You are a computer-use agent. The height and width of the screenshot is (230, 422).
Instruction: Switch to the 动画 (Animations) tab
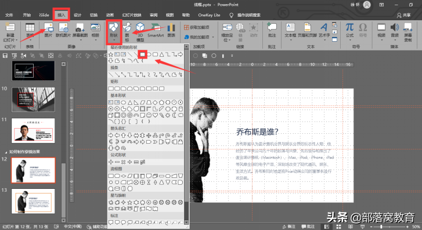coord(110,15)
